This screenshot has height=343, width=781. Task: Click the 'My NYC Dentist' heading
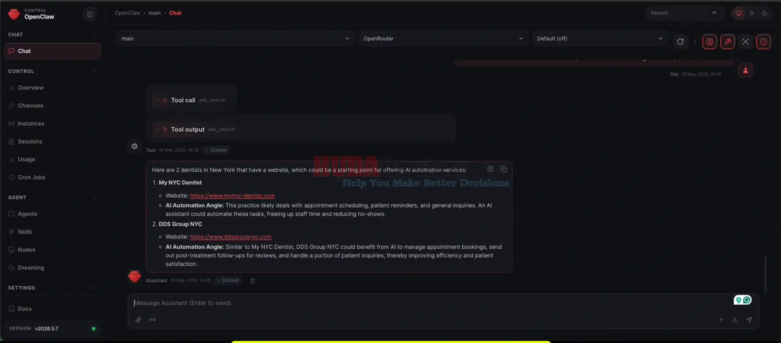click(x=180, y=183)
